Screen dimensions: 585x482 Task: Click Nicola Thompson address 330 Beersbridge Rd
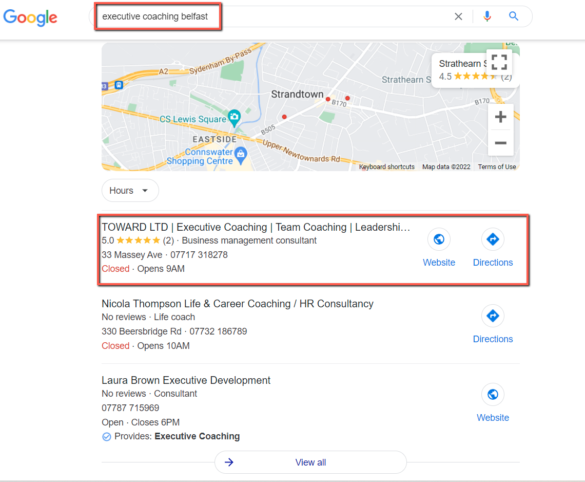(142, 331)
